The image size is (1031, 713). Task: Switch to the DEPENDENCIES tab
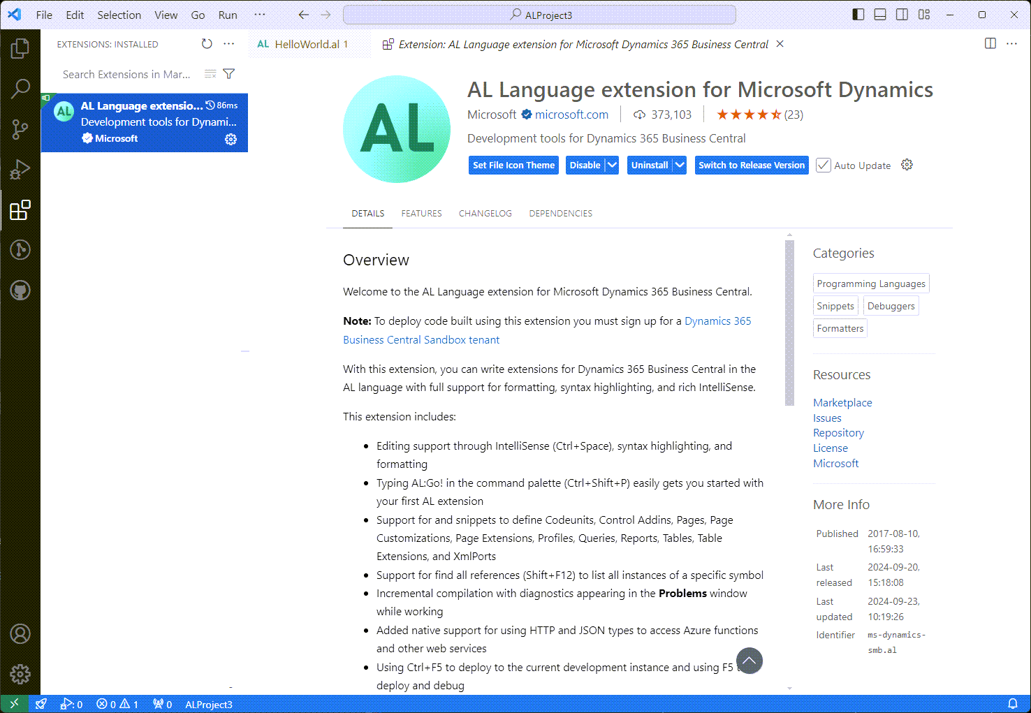click(561, 213)
